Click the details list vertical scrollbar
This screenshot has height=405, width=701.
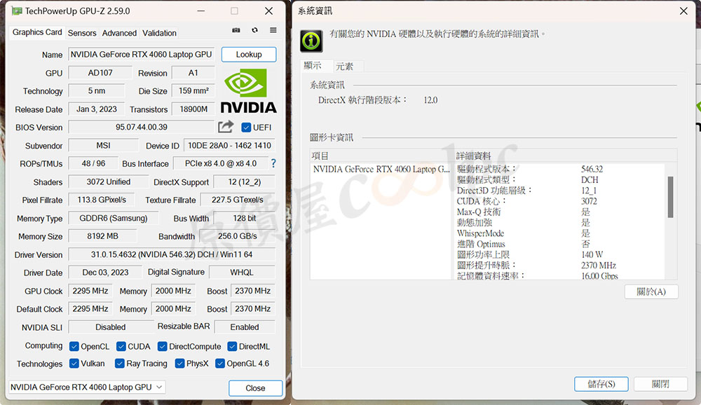pos(670,197)
